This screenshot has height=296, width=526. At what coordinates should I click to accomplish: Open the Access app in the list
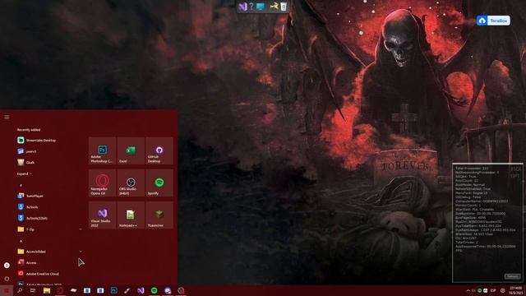[49, 262]
